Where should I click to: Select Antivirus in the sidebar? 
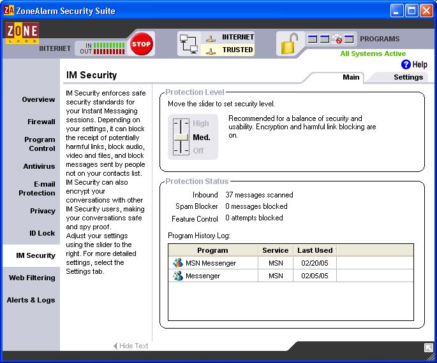[39, 166]
